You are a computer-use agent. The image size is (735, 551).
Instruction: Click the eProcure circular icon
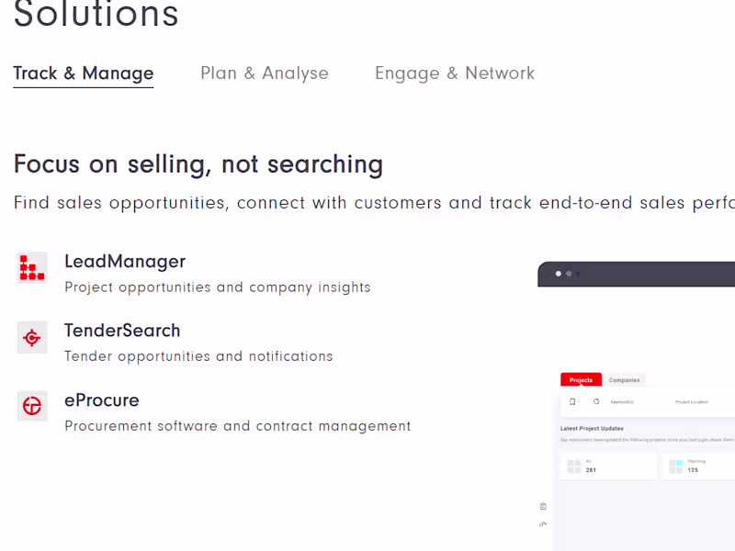[x=32, y=406]
